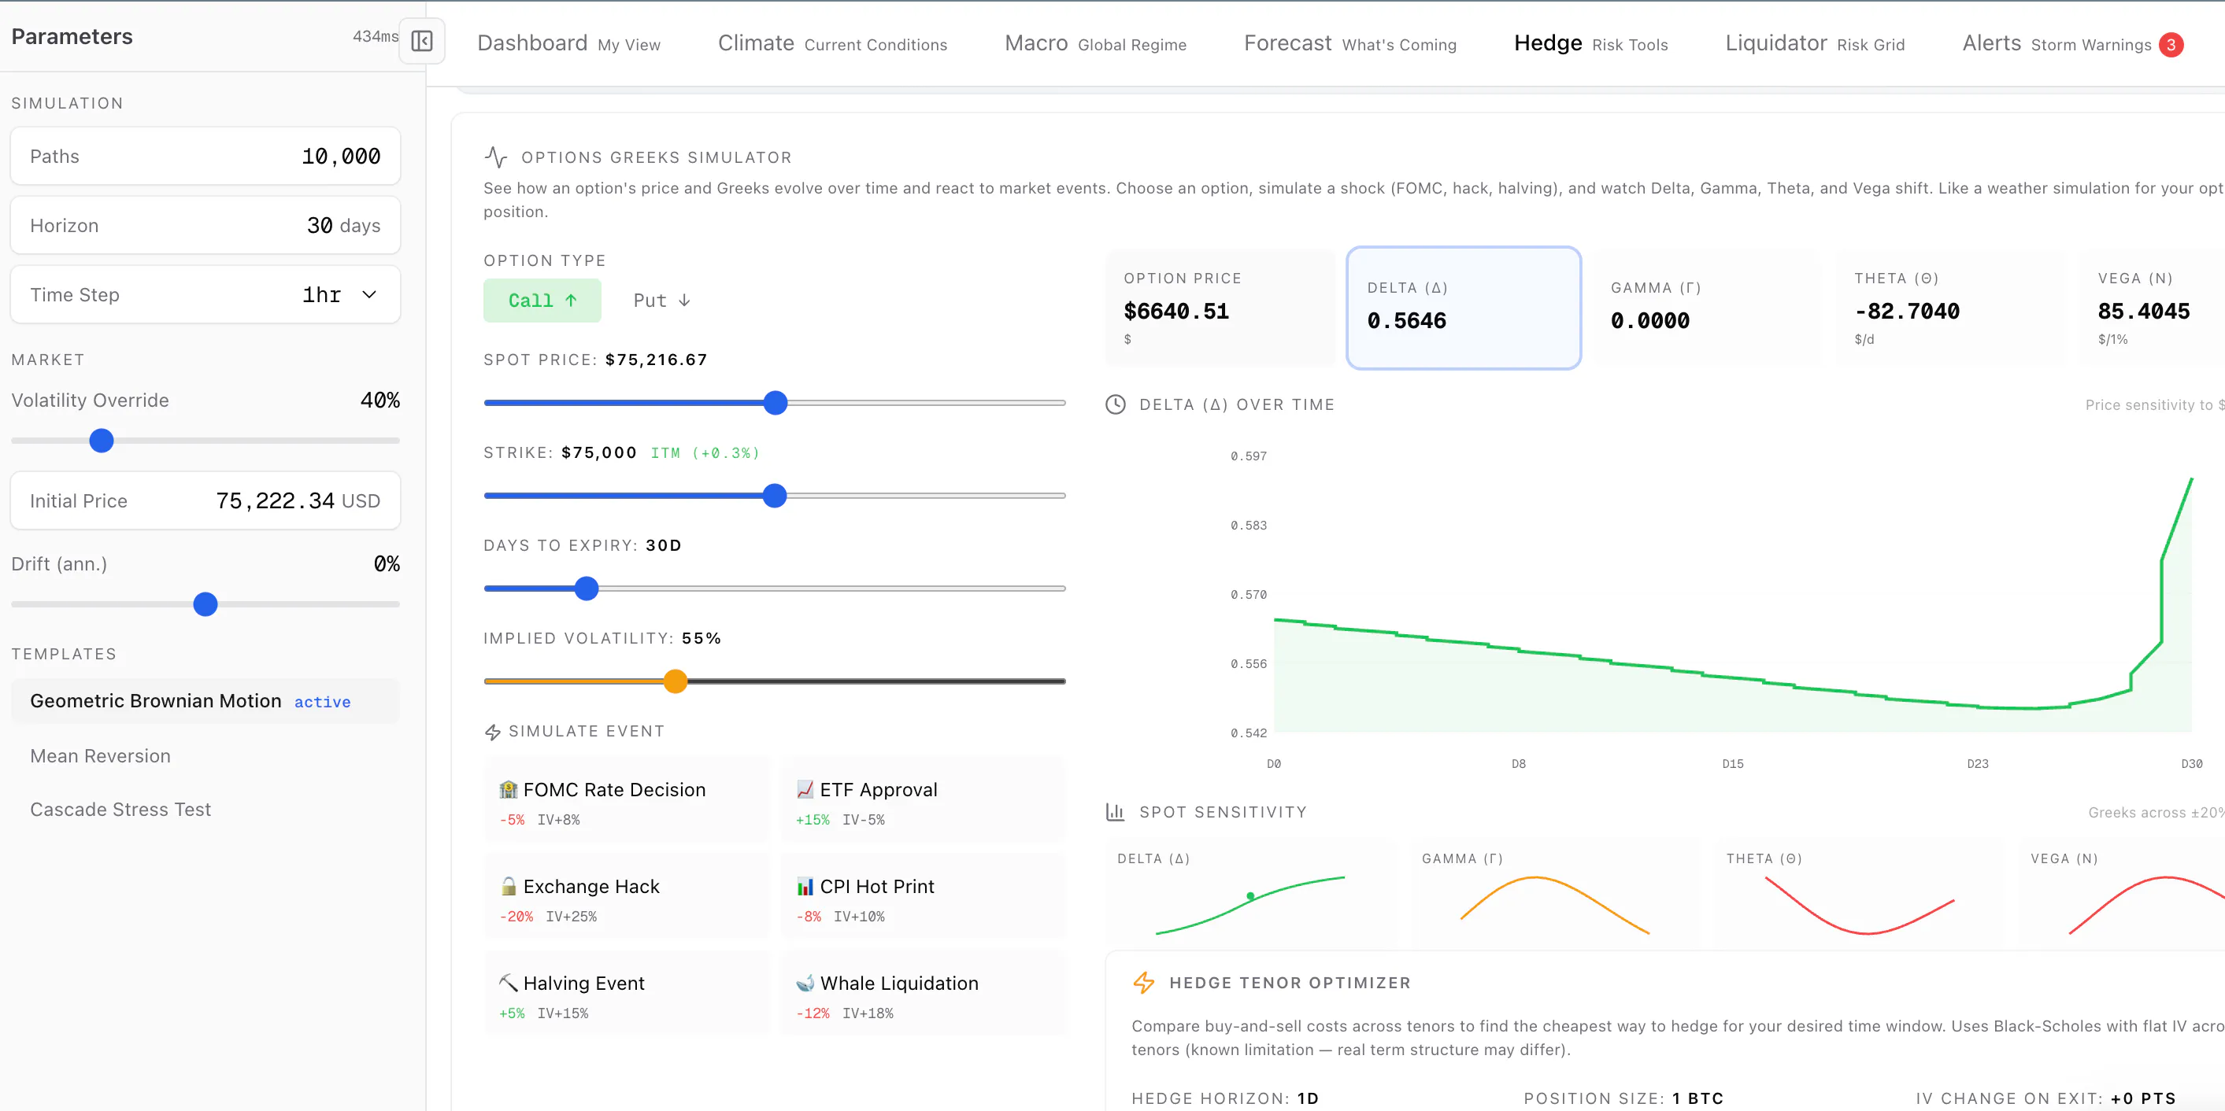Click the "IV CHANGE ON EXIT: +0 PTS" label

click(2045, 1098)
